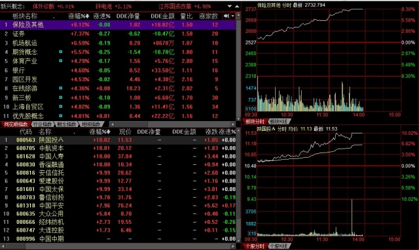The width and height of the screenshot is (419, 250).
Task: Switch to the 行业指数 tab
Action: (x=42, y=124)
